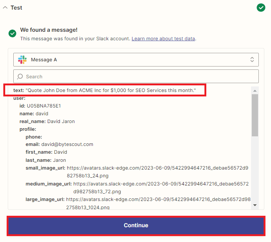Click the scrollbar thumb in the data list
The height and width of the screenshot is (242, 271).
255,115
